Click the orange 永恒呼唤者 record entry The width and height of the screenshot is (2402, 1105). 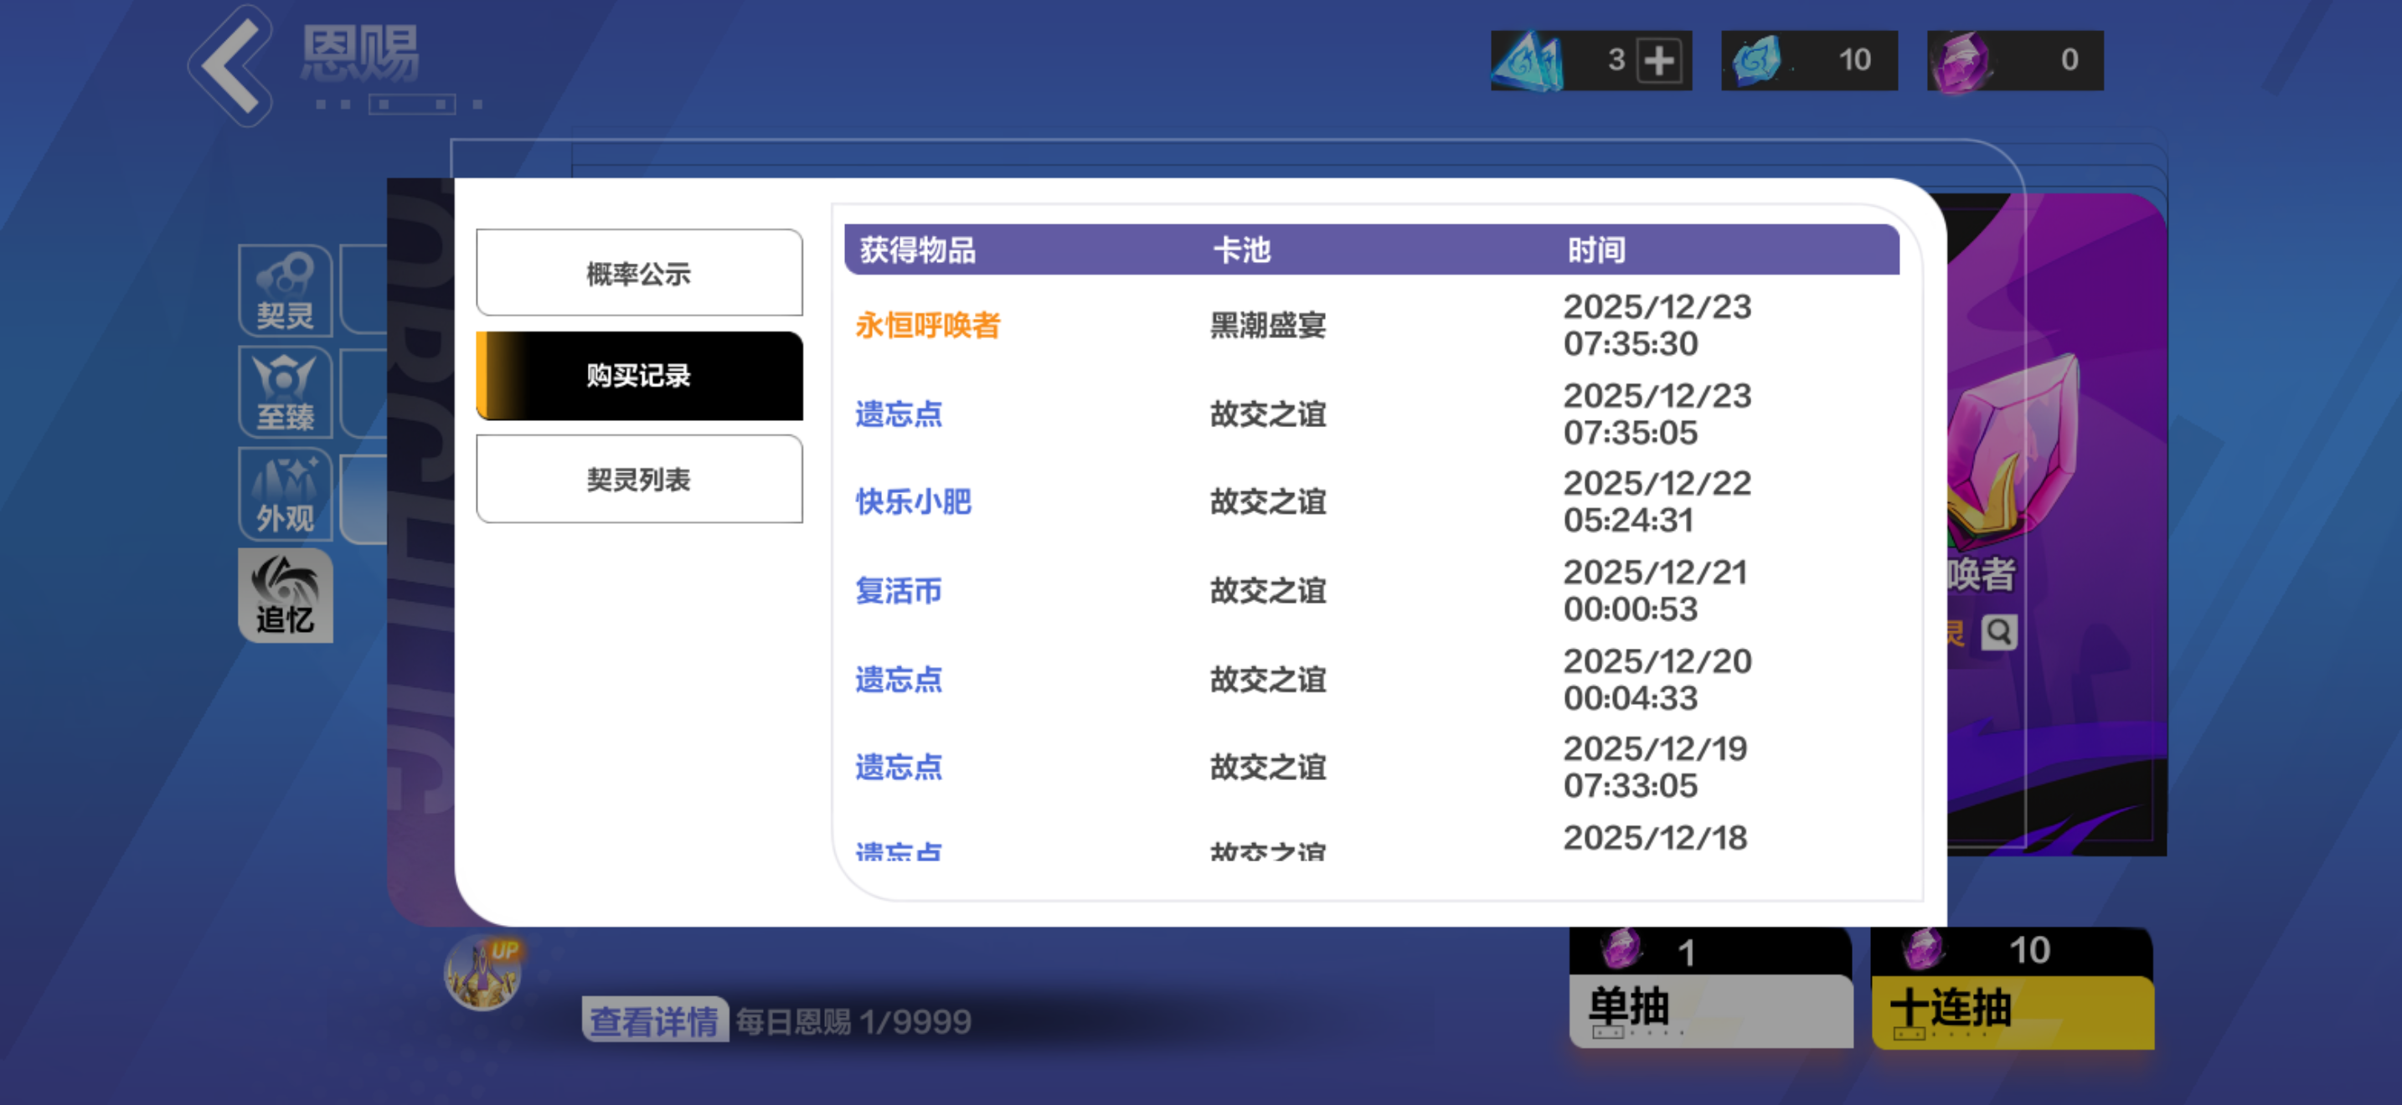pyautogui.click(x=927, y=325)
